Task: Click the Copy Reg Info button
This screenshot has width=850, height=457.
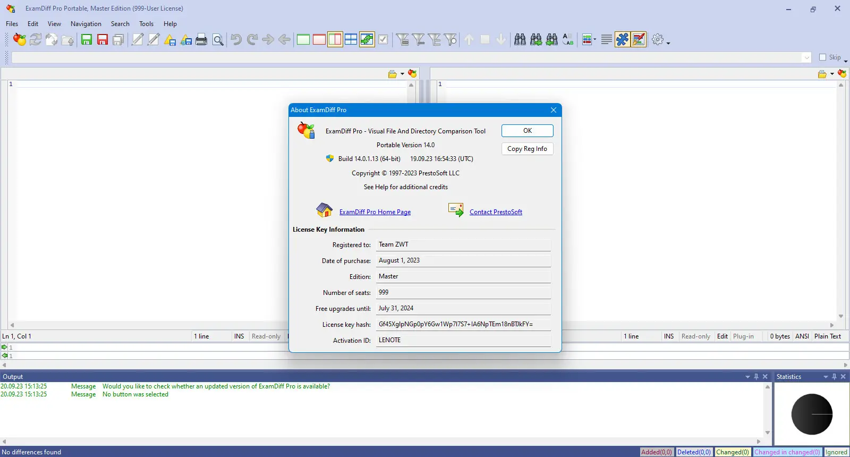Action: (x=527, y=149)
